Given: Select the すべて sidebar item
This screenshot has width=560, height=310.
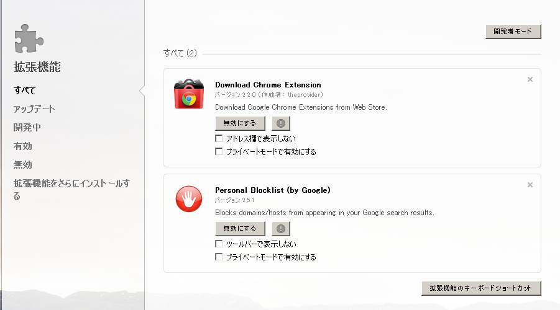Looking at the screenshot, I should click(x=25, y=91).
